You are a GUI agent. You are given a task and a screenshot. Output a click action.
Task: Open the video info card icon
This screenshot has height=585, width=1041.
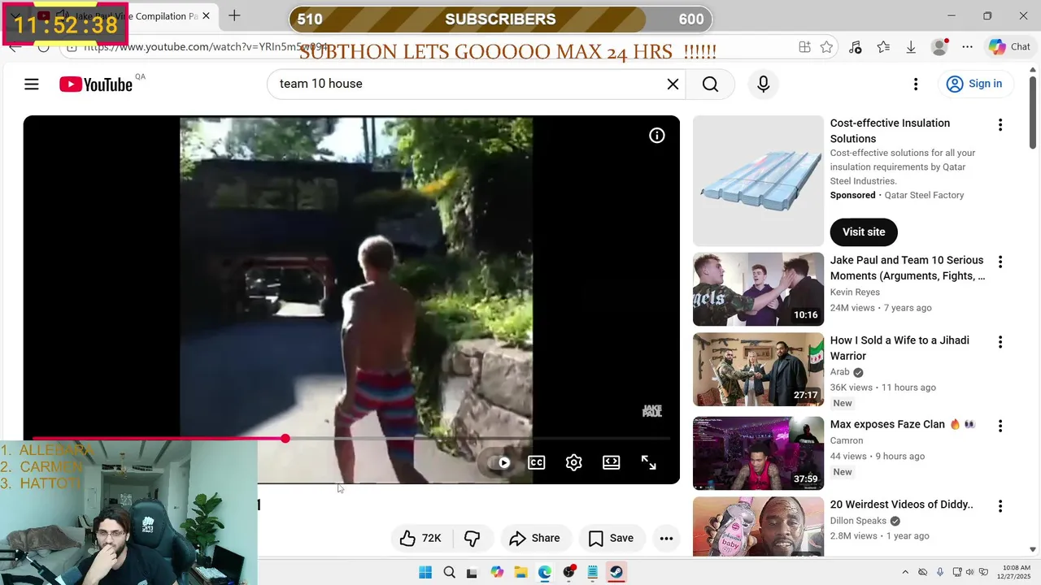coord(656,136)
